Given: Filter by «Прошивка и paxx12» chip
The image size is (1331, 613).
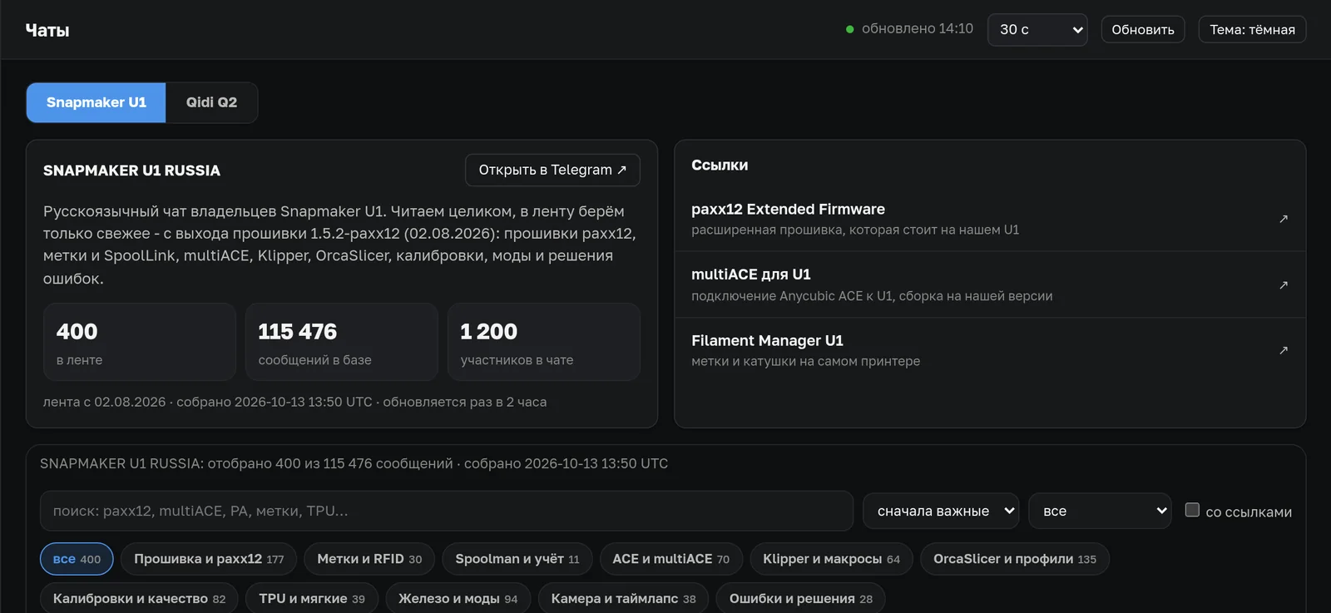Looking at the screenshot, I should tap(209, 559).
